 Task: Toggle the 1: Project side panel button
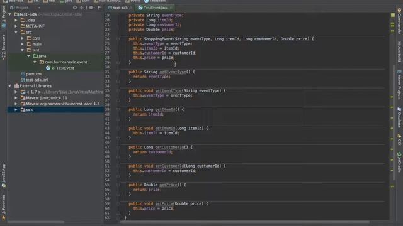point(4,17)
